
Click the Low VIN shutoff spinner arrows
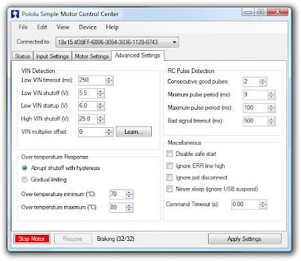[x=100, y=93]
